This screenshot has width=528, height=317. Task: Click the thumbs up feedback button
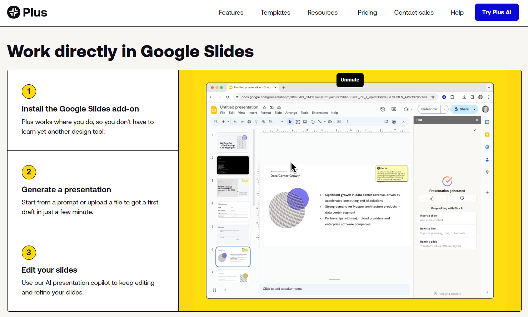433,198
